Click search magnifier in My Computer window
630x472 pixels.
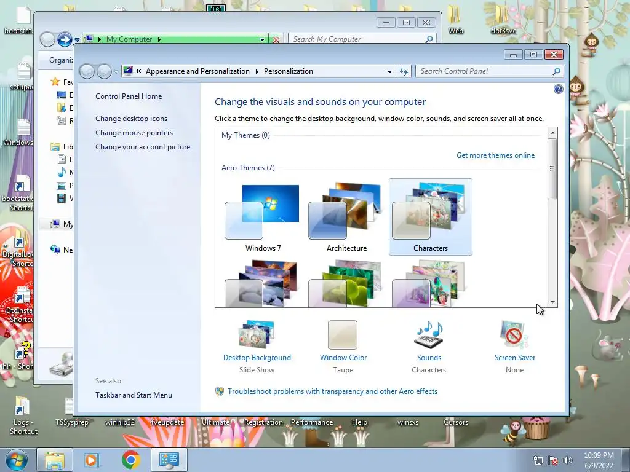point(429,39)
